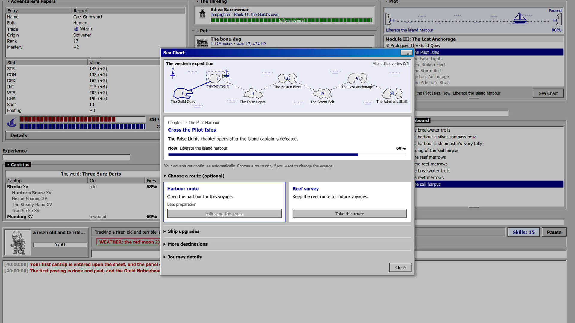Click the hireling fully seasoned green bar
Viewport: 575px width, 323px height.
[x=291, y=20]
